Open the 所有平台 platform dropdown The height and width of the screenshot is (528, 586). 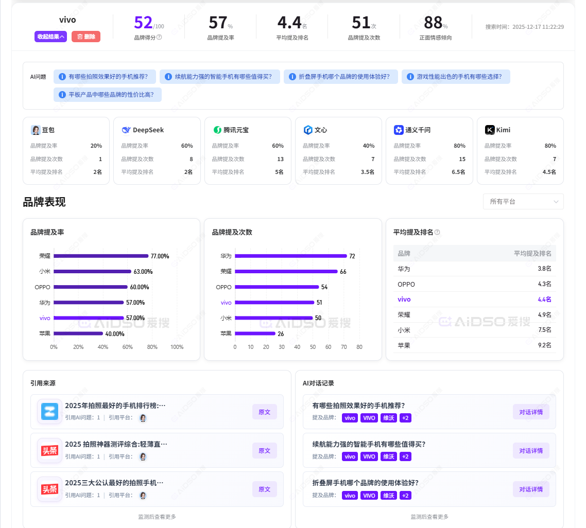pos(523,202)
